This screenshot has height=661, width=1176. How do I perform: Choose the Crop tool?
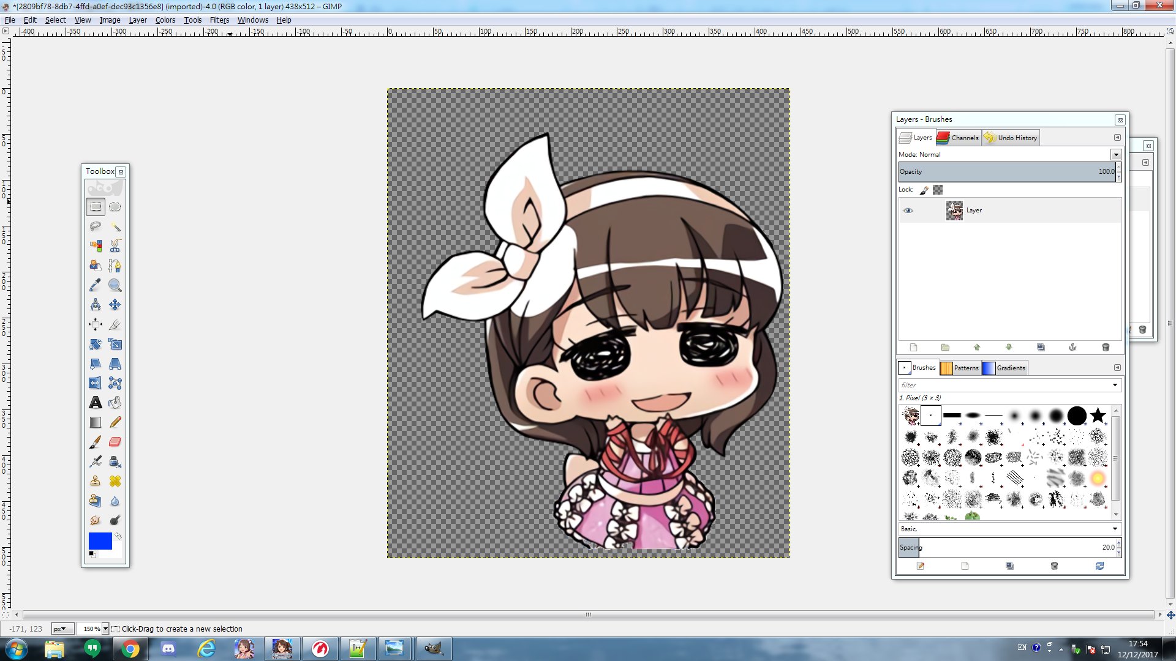coord(115,324)
